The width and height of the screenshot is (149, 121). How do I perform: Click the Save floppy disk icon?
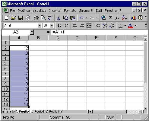tap(21, 18)
